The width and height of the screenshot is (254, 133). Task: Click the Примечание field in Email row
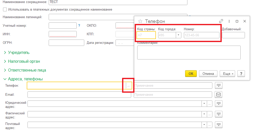173,95
